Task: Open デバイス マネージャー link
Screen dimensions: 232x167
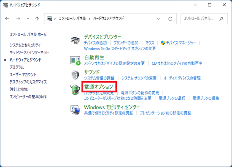Action: click(181, 43)
